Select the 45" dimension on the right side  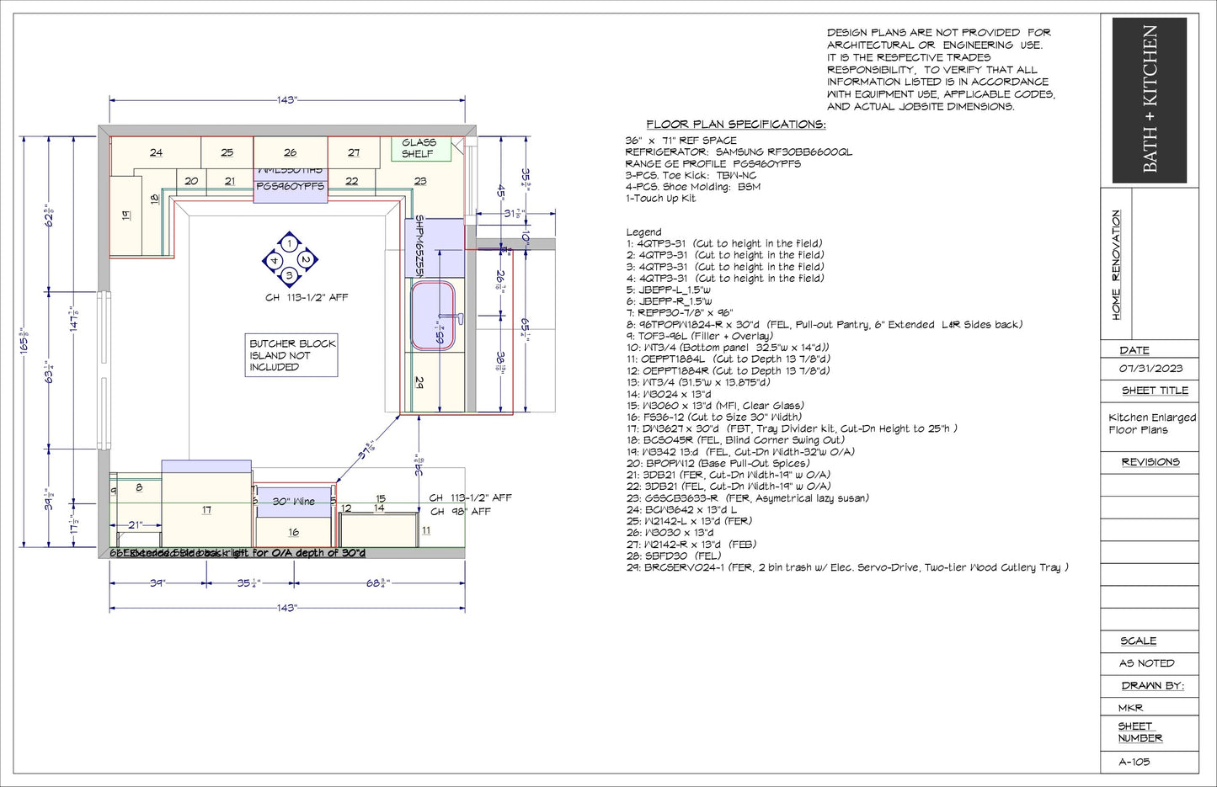[500, 190]
